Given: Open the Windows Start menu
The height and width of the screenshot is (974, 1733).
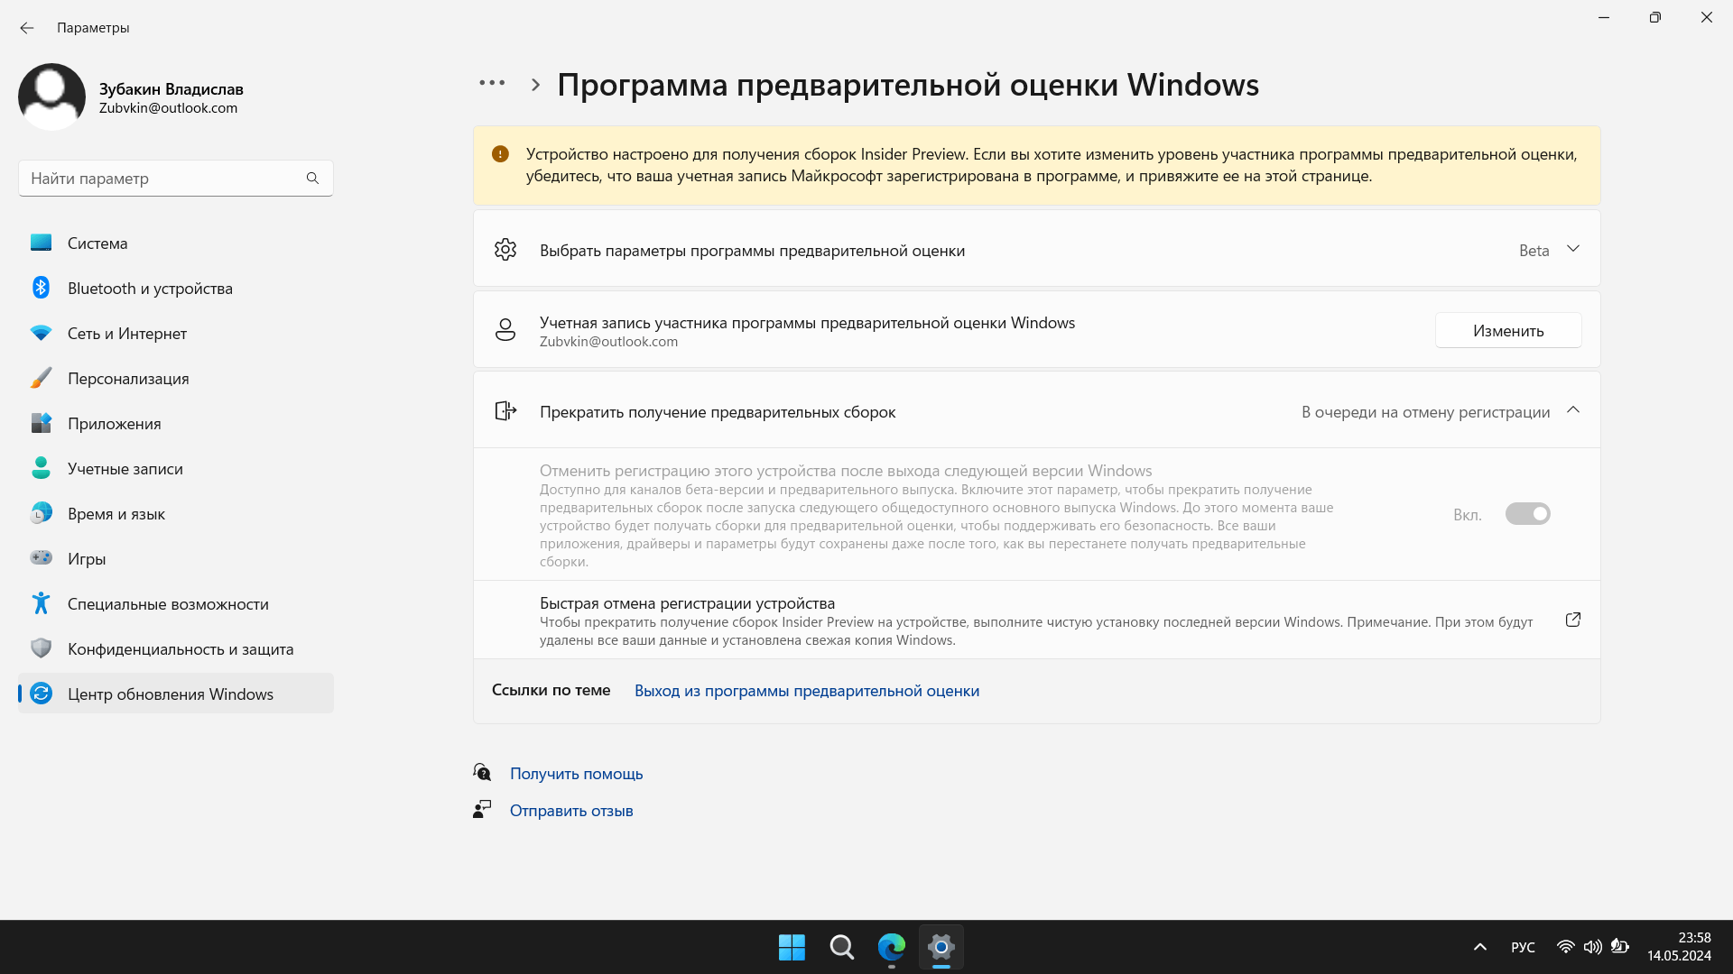Looking at the screenshot, I should pos(792,947).
